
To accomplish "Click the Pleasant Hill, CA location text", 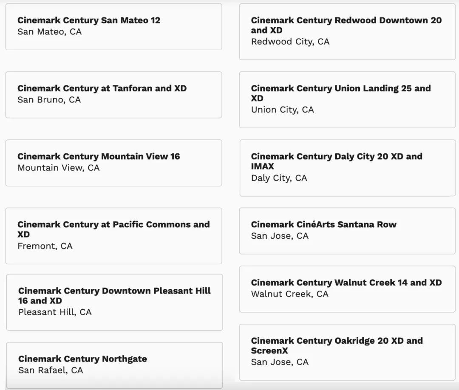I will pos(55,312).
